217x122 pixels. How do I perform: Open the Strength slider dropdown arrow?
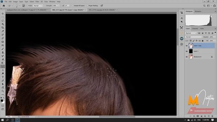(59, 6)
